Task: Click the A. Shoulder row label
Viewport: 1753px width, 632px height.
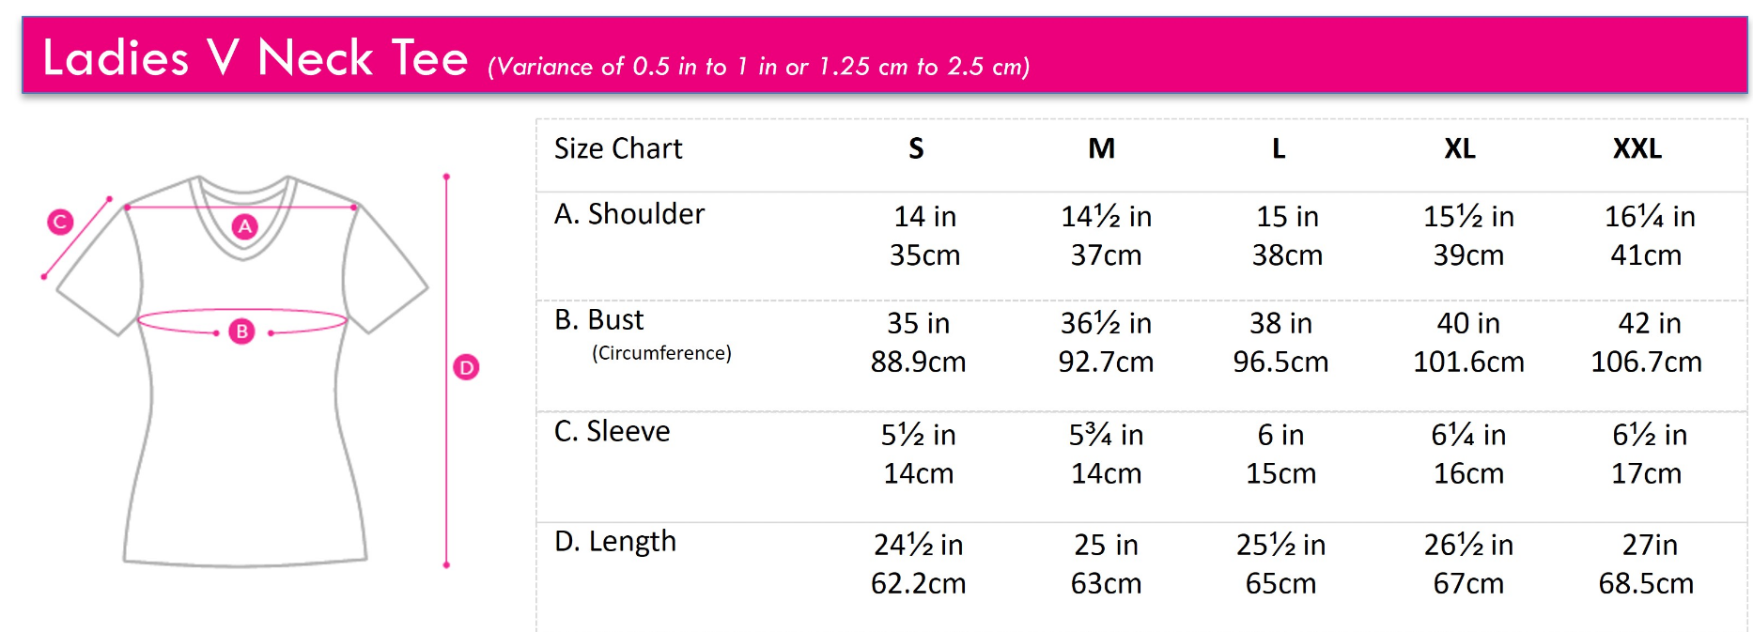Action: pos(629,214)
